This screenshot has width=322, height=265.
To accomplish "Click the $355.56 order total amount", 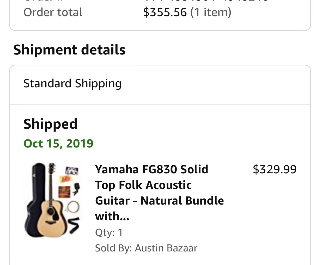I will [x=165, y=12].
